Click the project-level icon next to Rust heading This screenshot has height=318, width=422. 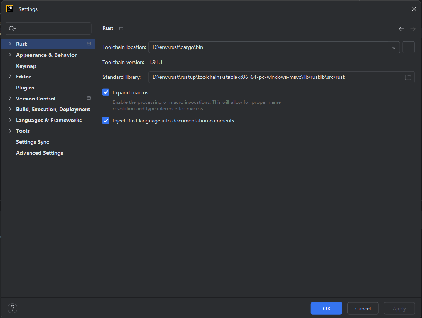tap(121, 28)
